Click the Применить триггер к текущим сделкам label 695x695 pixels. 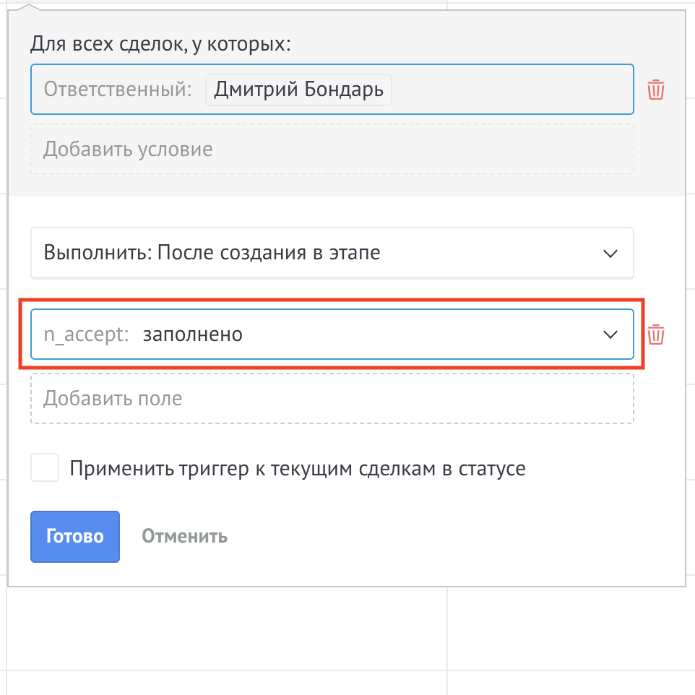pyautogui.click(x=297, y=469)
